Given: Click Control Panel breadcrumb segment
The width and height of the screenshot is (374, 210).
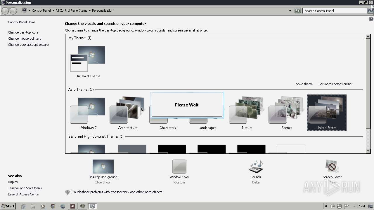Looking at the screenshot, I should (x=41, y=10).
